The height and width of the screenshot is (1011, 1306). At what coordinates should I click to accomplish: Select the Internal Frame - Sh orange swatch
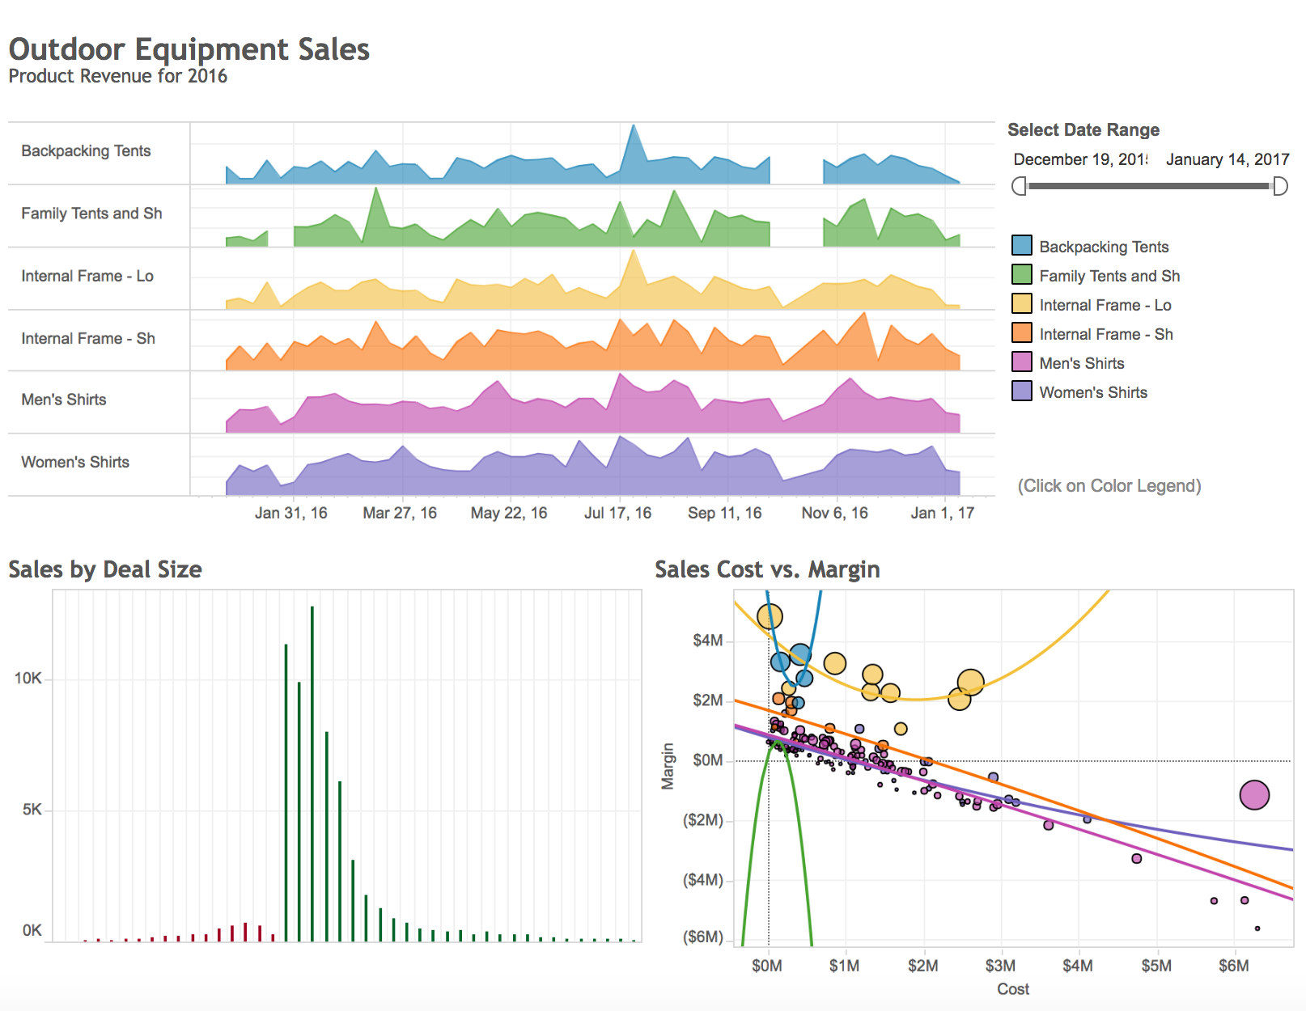click(x=1022, y=333)
